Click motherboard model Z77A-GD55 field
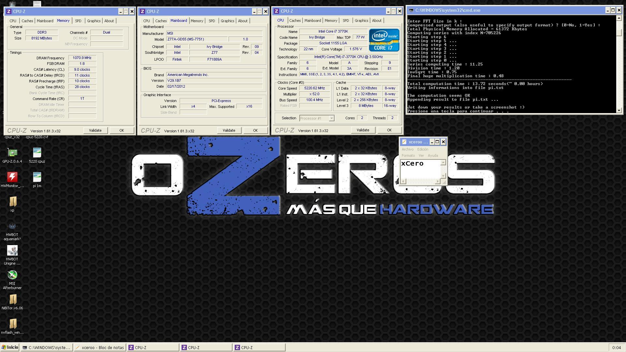Viewport: 626px width, 352px height. point(197,39)
